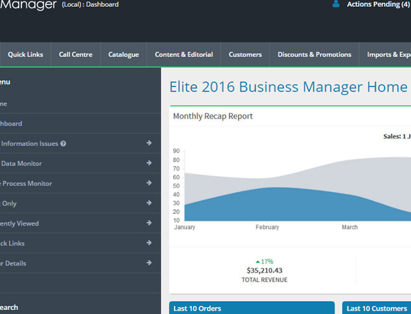Expand the Information Issues arrow

(x=149, y=144)
